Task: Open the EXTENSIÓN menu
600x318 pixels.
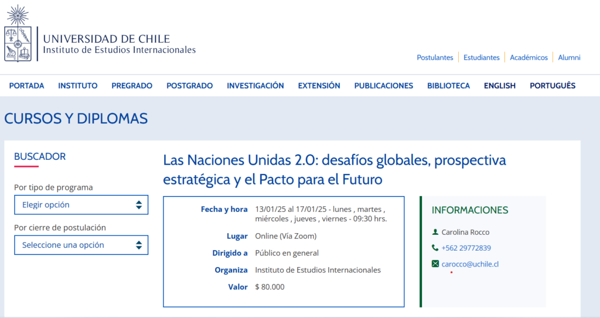Action: (x=319, y=86)
